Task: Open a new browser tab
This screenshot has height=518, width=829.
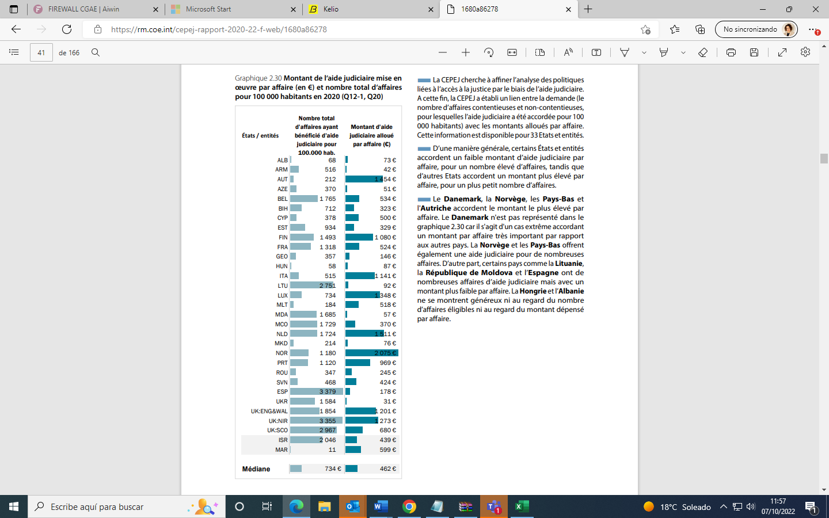Action: point(588,9)
